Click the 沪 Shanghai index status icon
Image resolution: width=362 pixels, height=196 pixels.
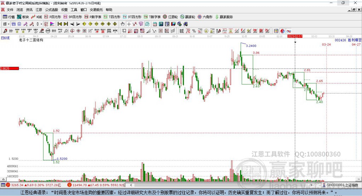click(8, 185)
